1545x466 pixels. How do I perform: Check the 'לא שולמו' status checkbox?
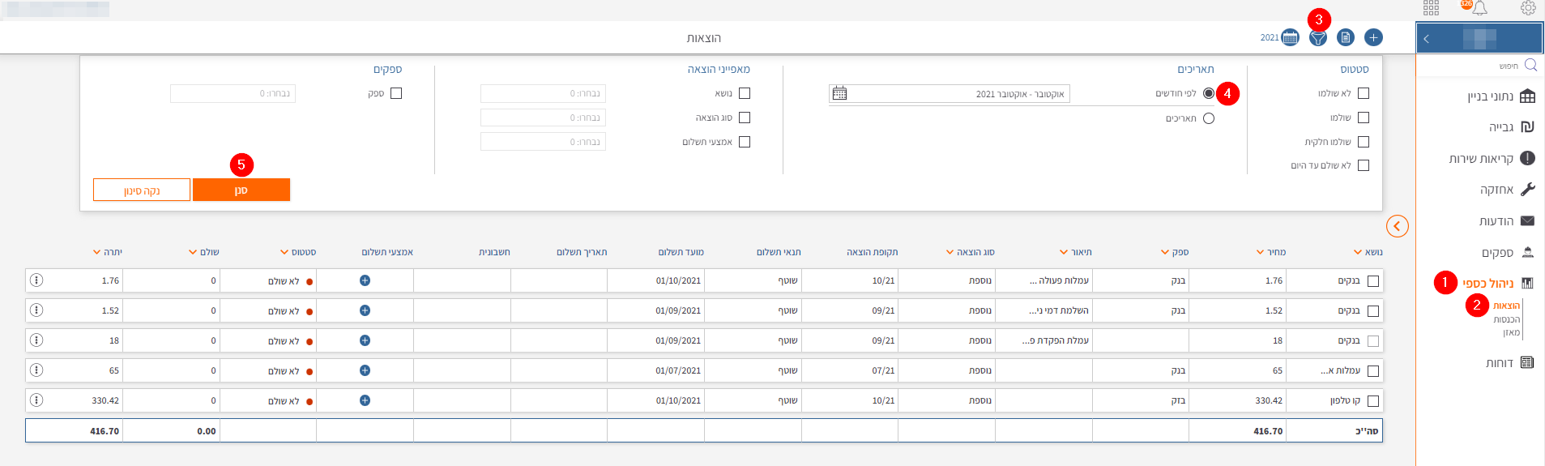(1364, 93)
